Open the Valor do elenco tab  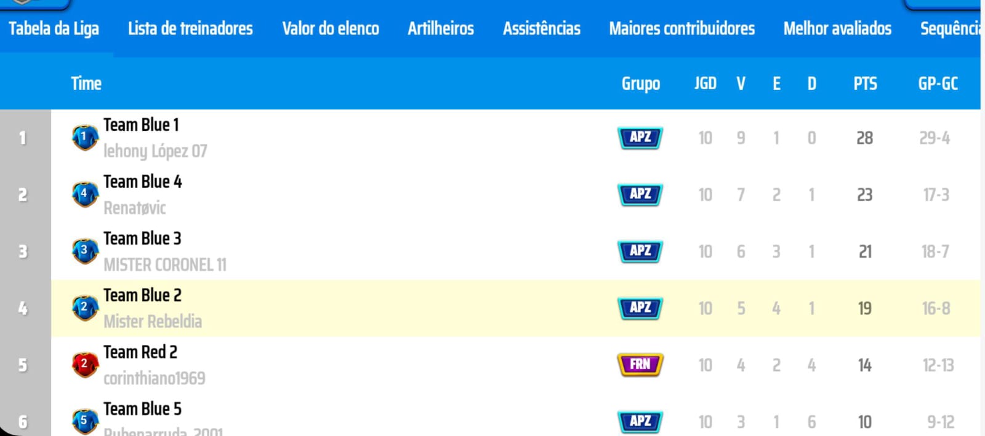click(331, 29)
